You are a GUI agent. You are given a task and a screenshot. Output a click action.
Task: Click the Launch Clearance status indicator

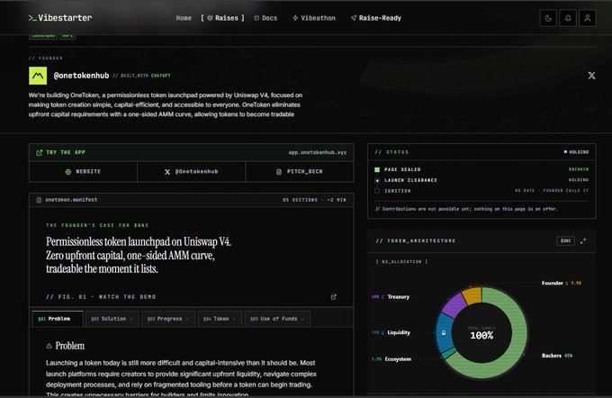[x=377, y=180]
